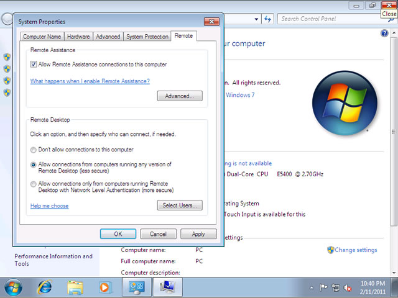
Task: Open Control Panel help question mark icon
Action: (x=384, y=33)
